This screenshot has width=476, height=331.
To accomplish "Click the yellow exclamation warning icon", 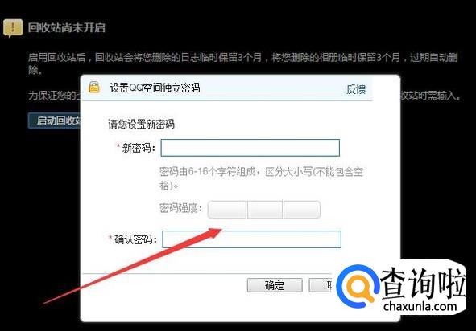I will pyautogui.click(x=13, y=28).
